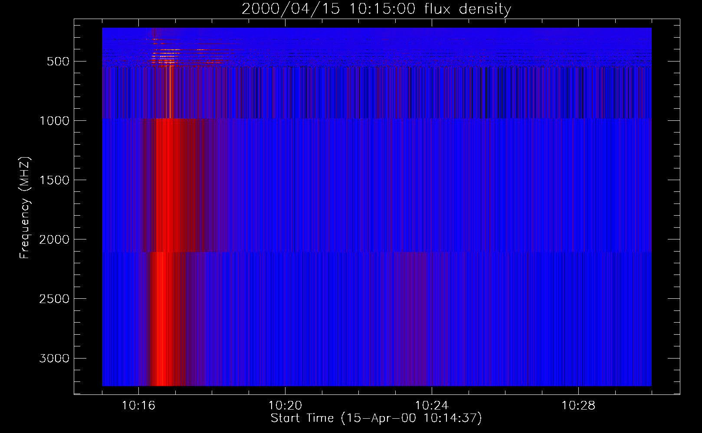Click the 1500 frequency tick label

54,180
